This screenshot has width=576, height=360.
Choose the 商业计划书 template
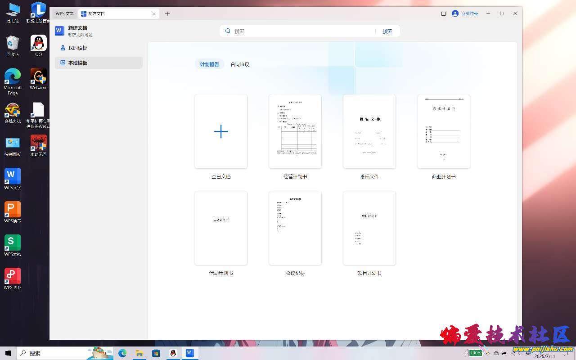[443, 131]
